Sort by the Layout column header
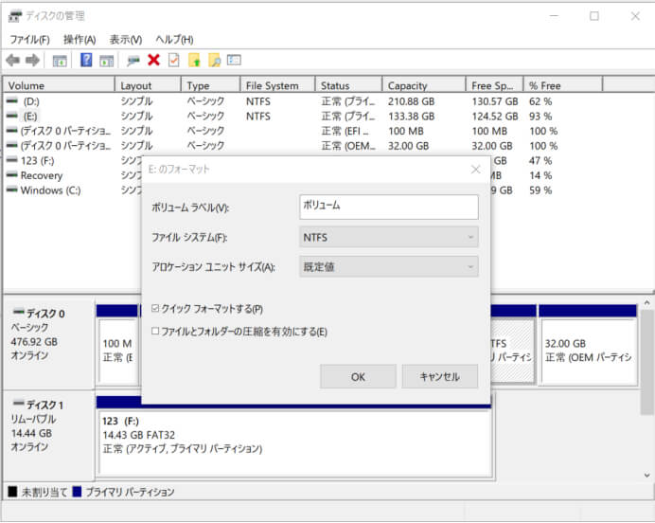This screenshot has height=523, width=655. pos(148,85)
